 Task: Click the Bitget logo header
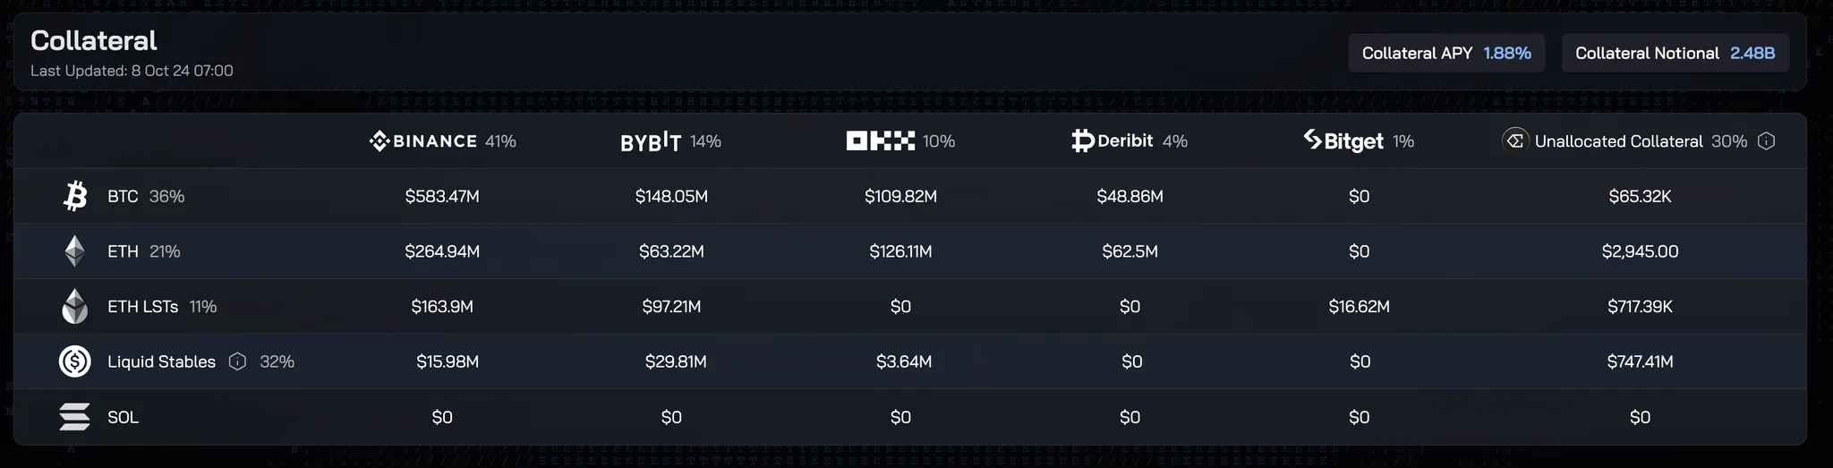tap(1343, 140)
